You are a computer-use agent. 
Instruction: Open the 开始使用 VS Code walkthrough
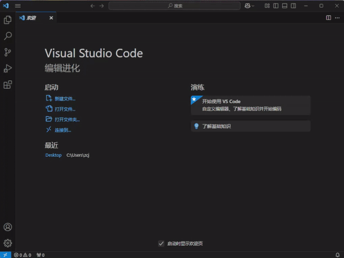[250, 105]
